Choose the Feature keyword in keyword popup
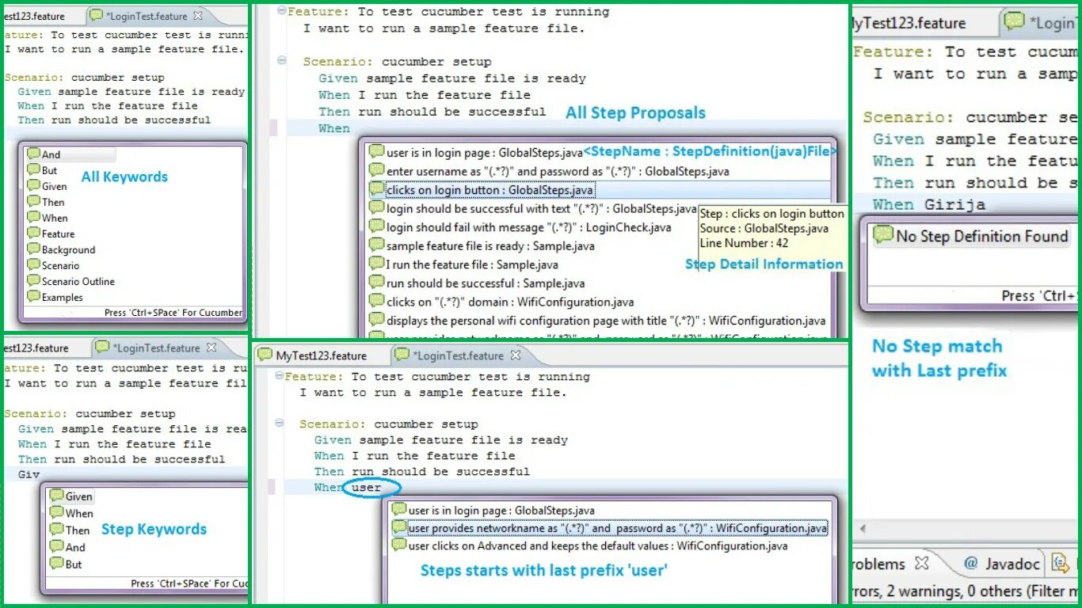Viewport: 1082px width, 608px height. 58,234
